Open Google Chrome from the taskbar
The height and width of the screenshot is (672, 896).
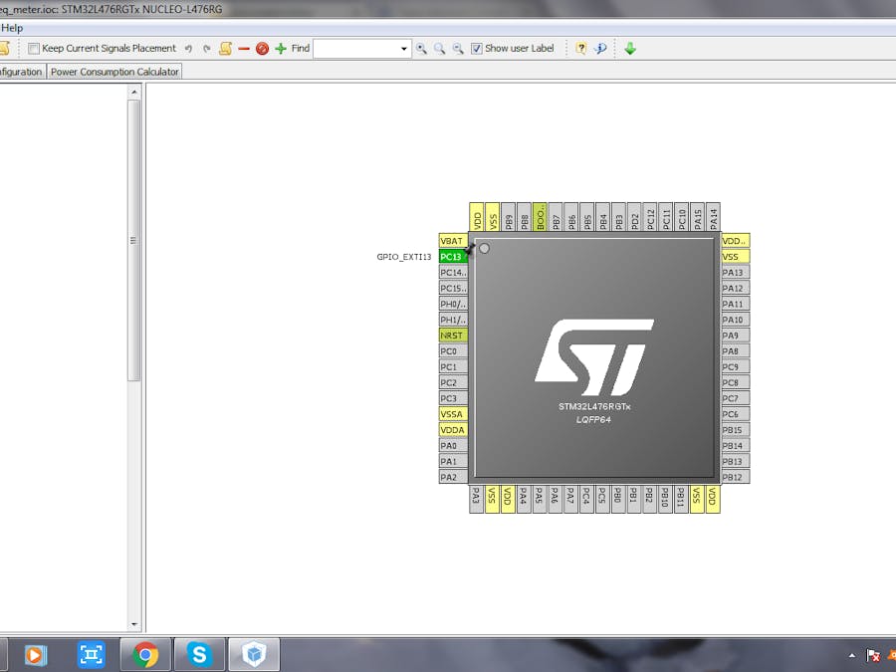point(145,654)
